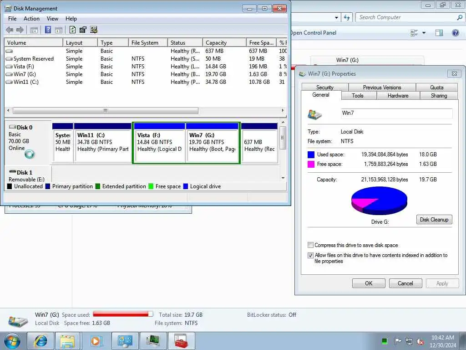Switch to the Sharing tab
466x350 pixels.
click(x=439, y=96)
